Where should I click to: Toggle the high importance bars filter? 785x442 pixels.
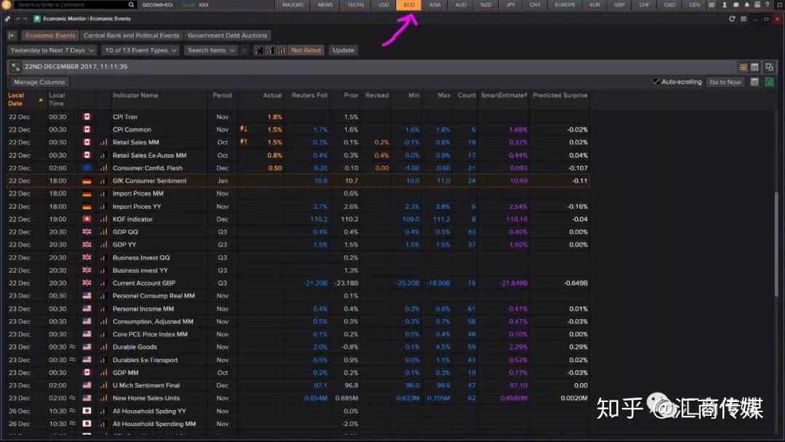point(281,50)
